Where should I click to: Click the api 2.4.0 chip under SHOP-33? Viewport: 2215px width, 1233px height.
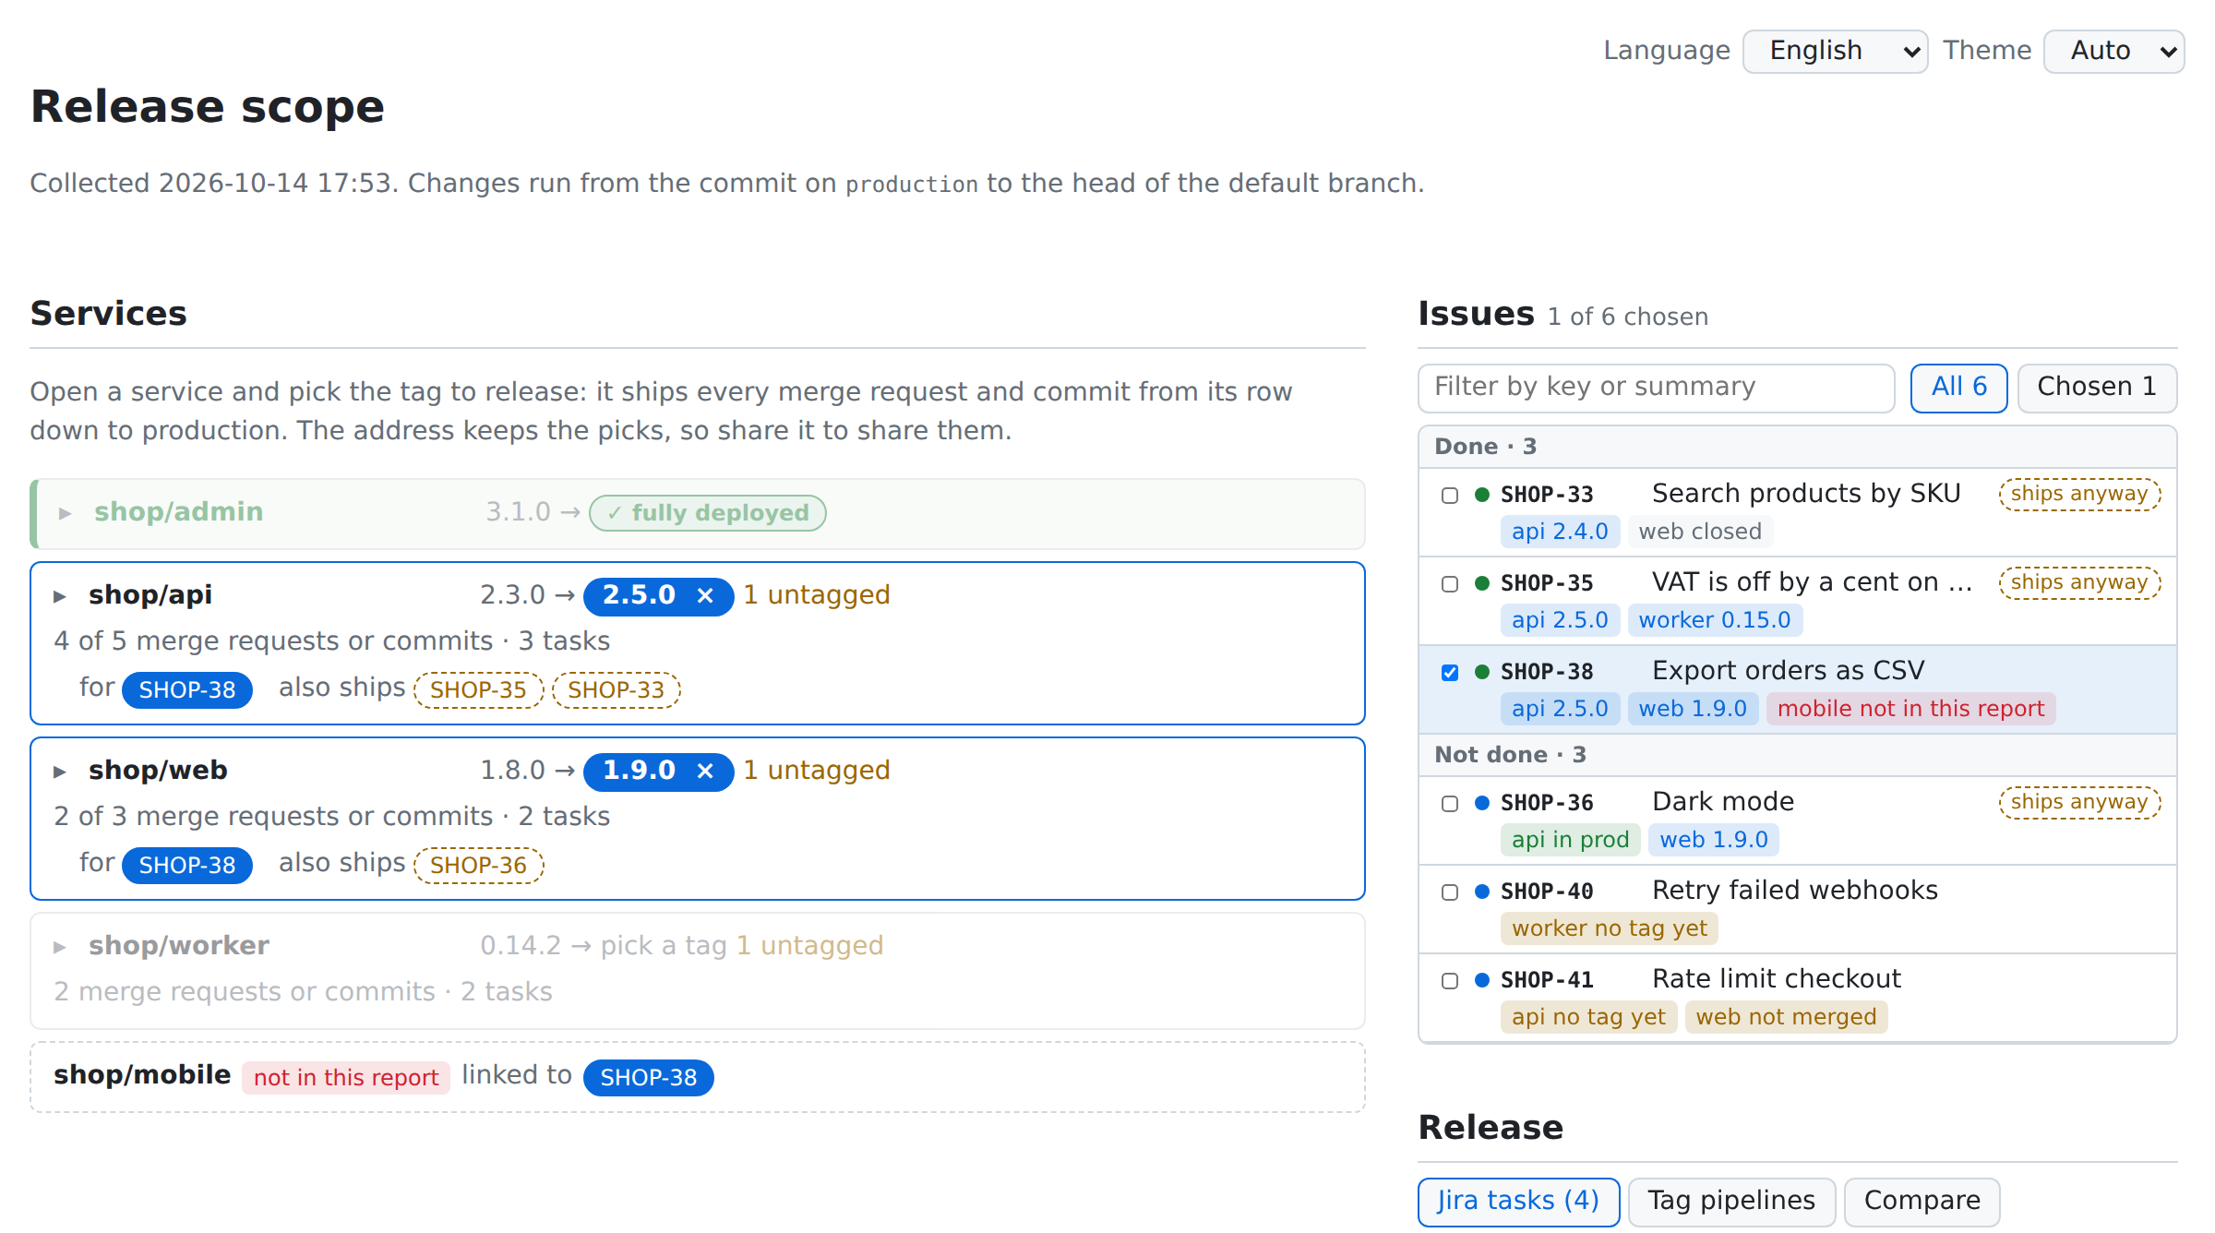coord(1560,532)
